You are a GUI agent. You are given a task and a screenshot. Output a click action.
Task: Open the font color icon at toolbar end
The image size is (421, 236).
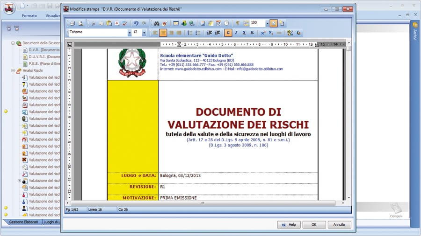point(298,33)
